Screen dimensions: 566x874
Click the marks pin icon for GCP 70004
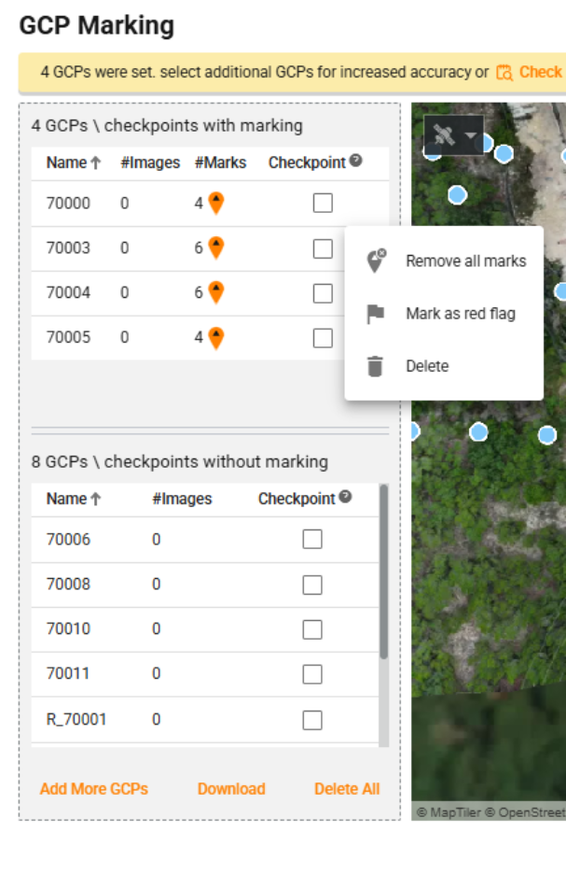215,292
